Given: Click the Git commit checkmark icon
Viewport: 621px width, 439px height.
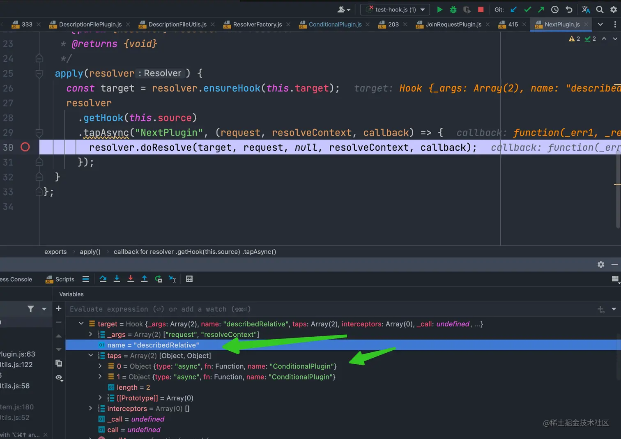Looking at the screenshot, I should pyautogui.click(x=527, y=9).
